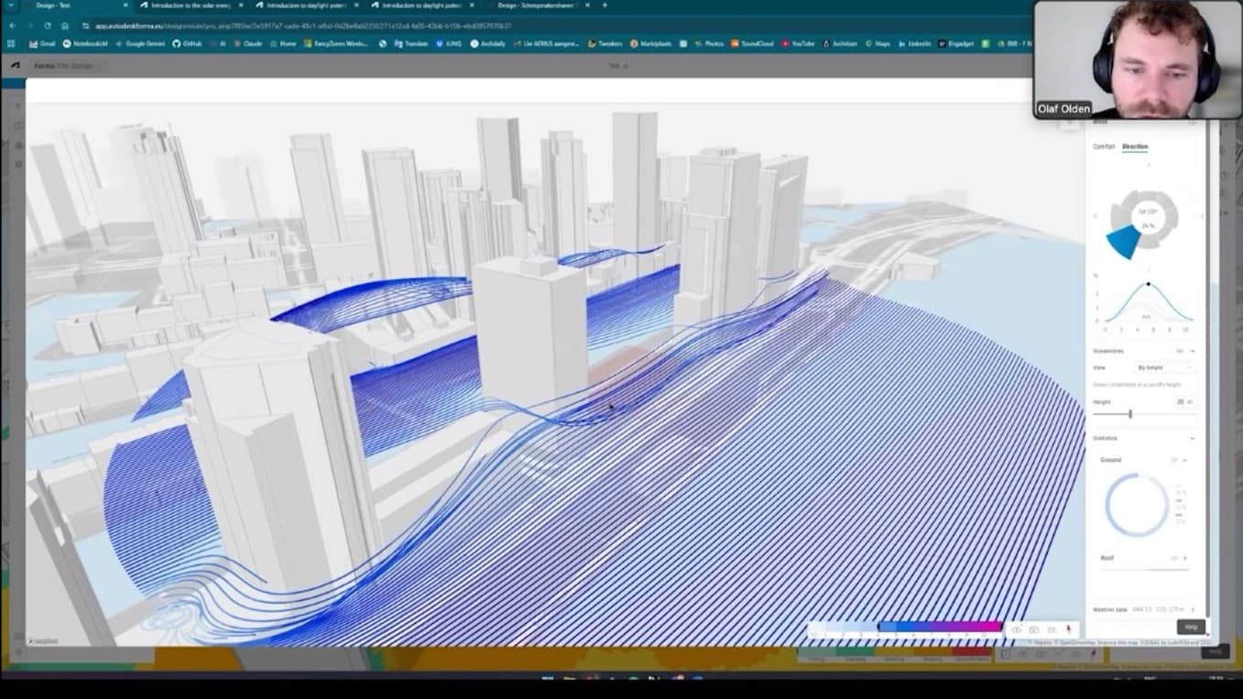Open the LinkedIn bookmark

coord(914,43)
